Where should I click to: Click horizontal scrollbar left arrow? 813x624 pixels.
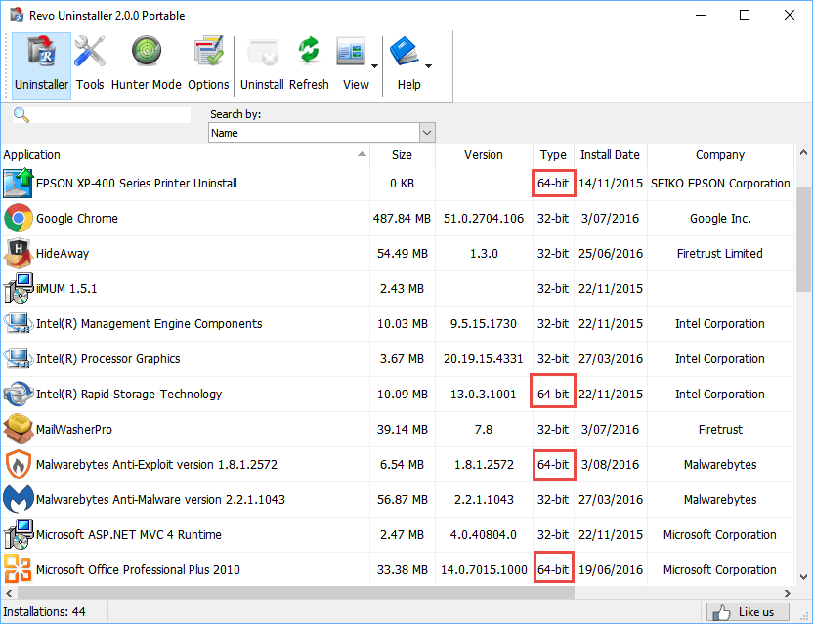point(8,593)
